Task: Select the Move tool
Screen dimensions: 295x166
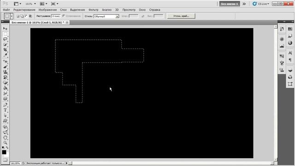Action: 5,29
